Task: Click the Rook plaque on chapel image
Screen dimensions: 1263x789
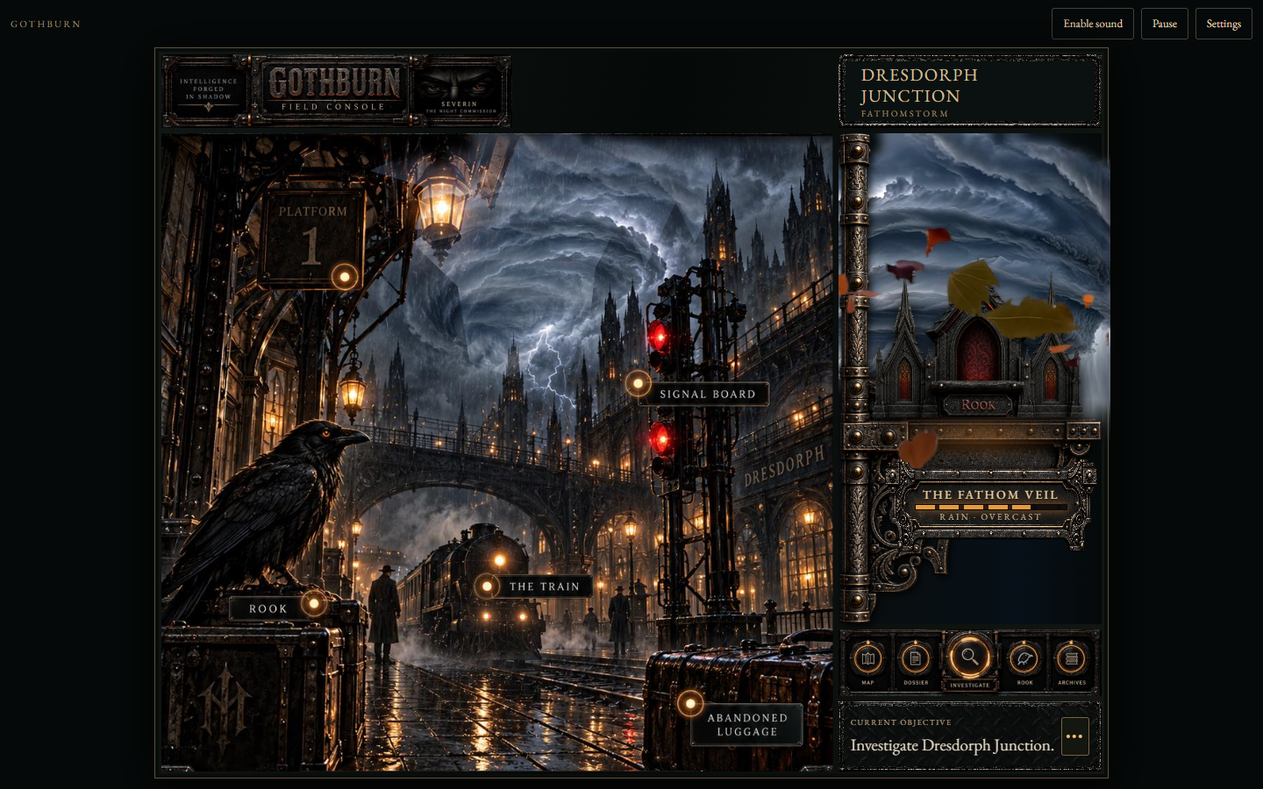Action: pyautogui.click(x=979, y=405)
